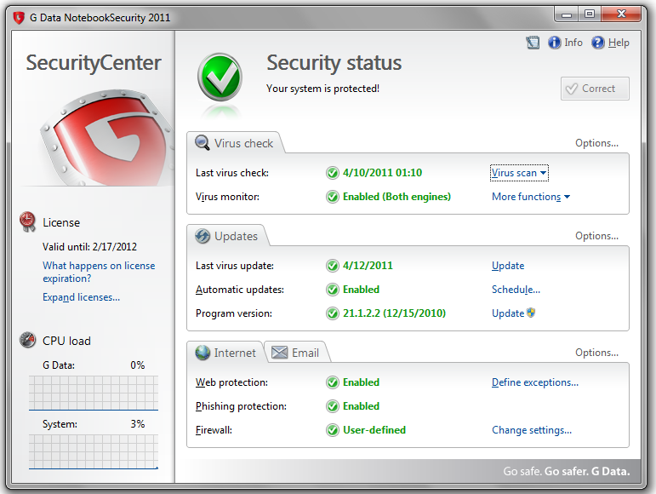
Task: Click the Correct button
Action: [595, 89]
